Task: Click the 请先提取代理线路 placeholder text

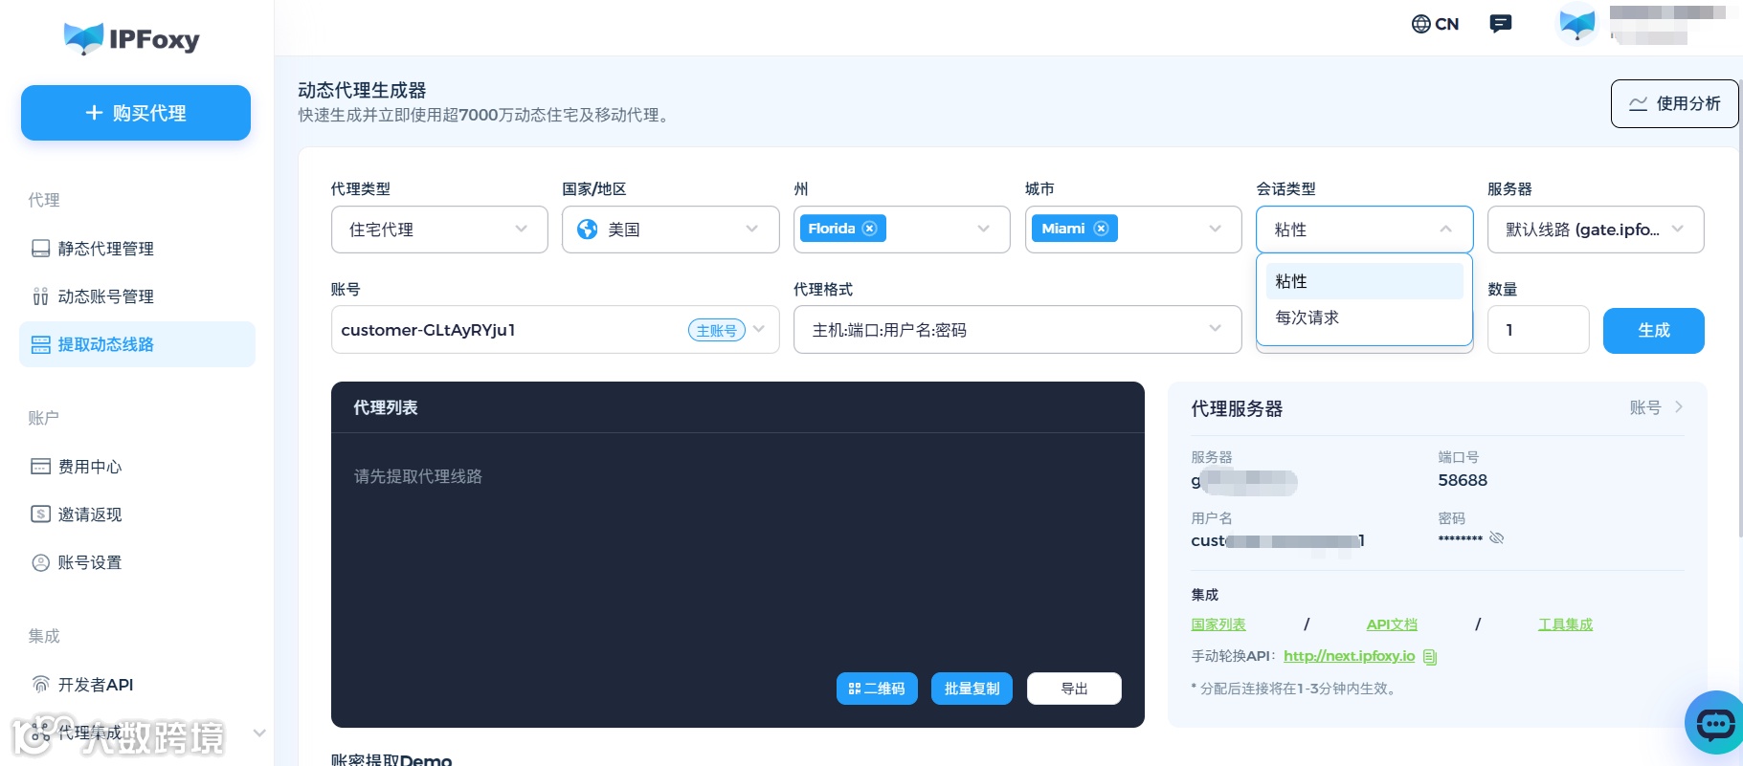Action: click(x=418, y=476)
